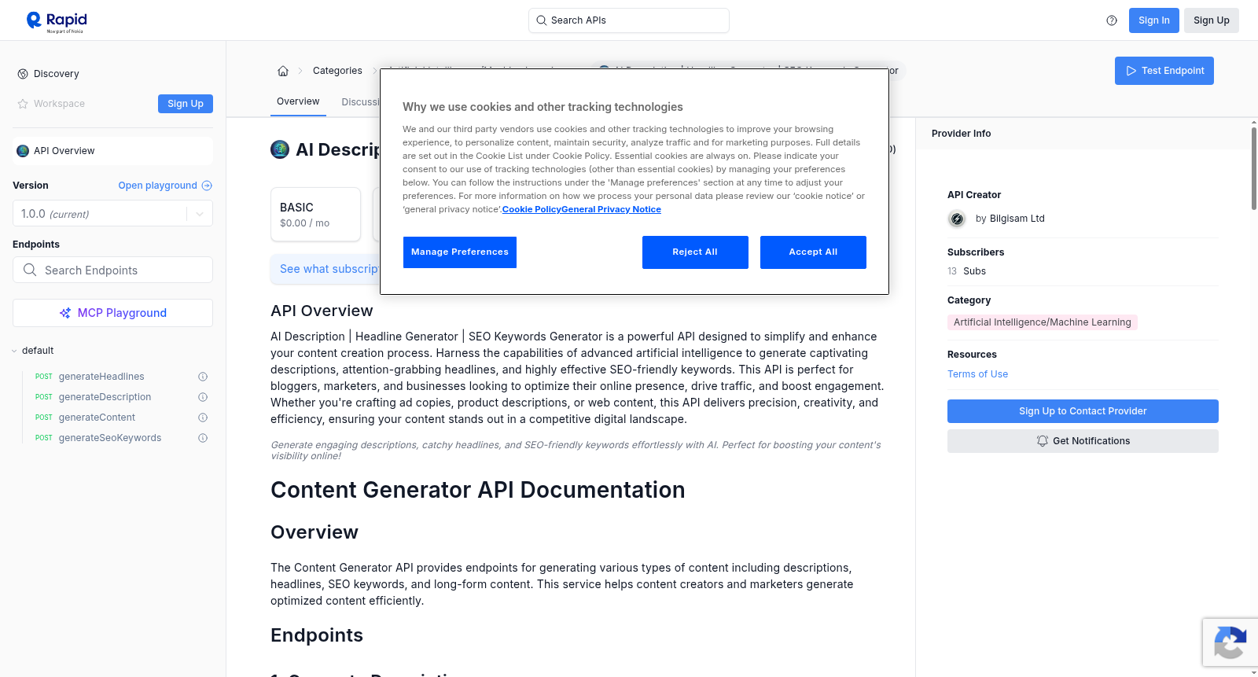Focus the Search APIs field
The height and width of the screenshot is (677, 1258).
[629, 20]
